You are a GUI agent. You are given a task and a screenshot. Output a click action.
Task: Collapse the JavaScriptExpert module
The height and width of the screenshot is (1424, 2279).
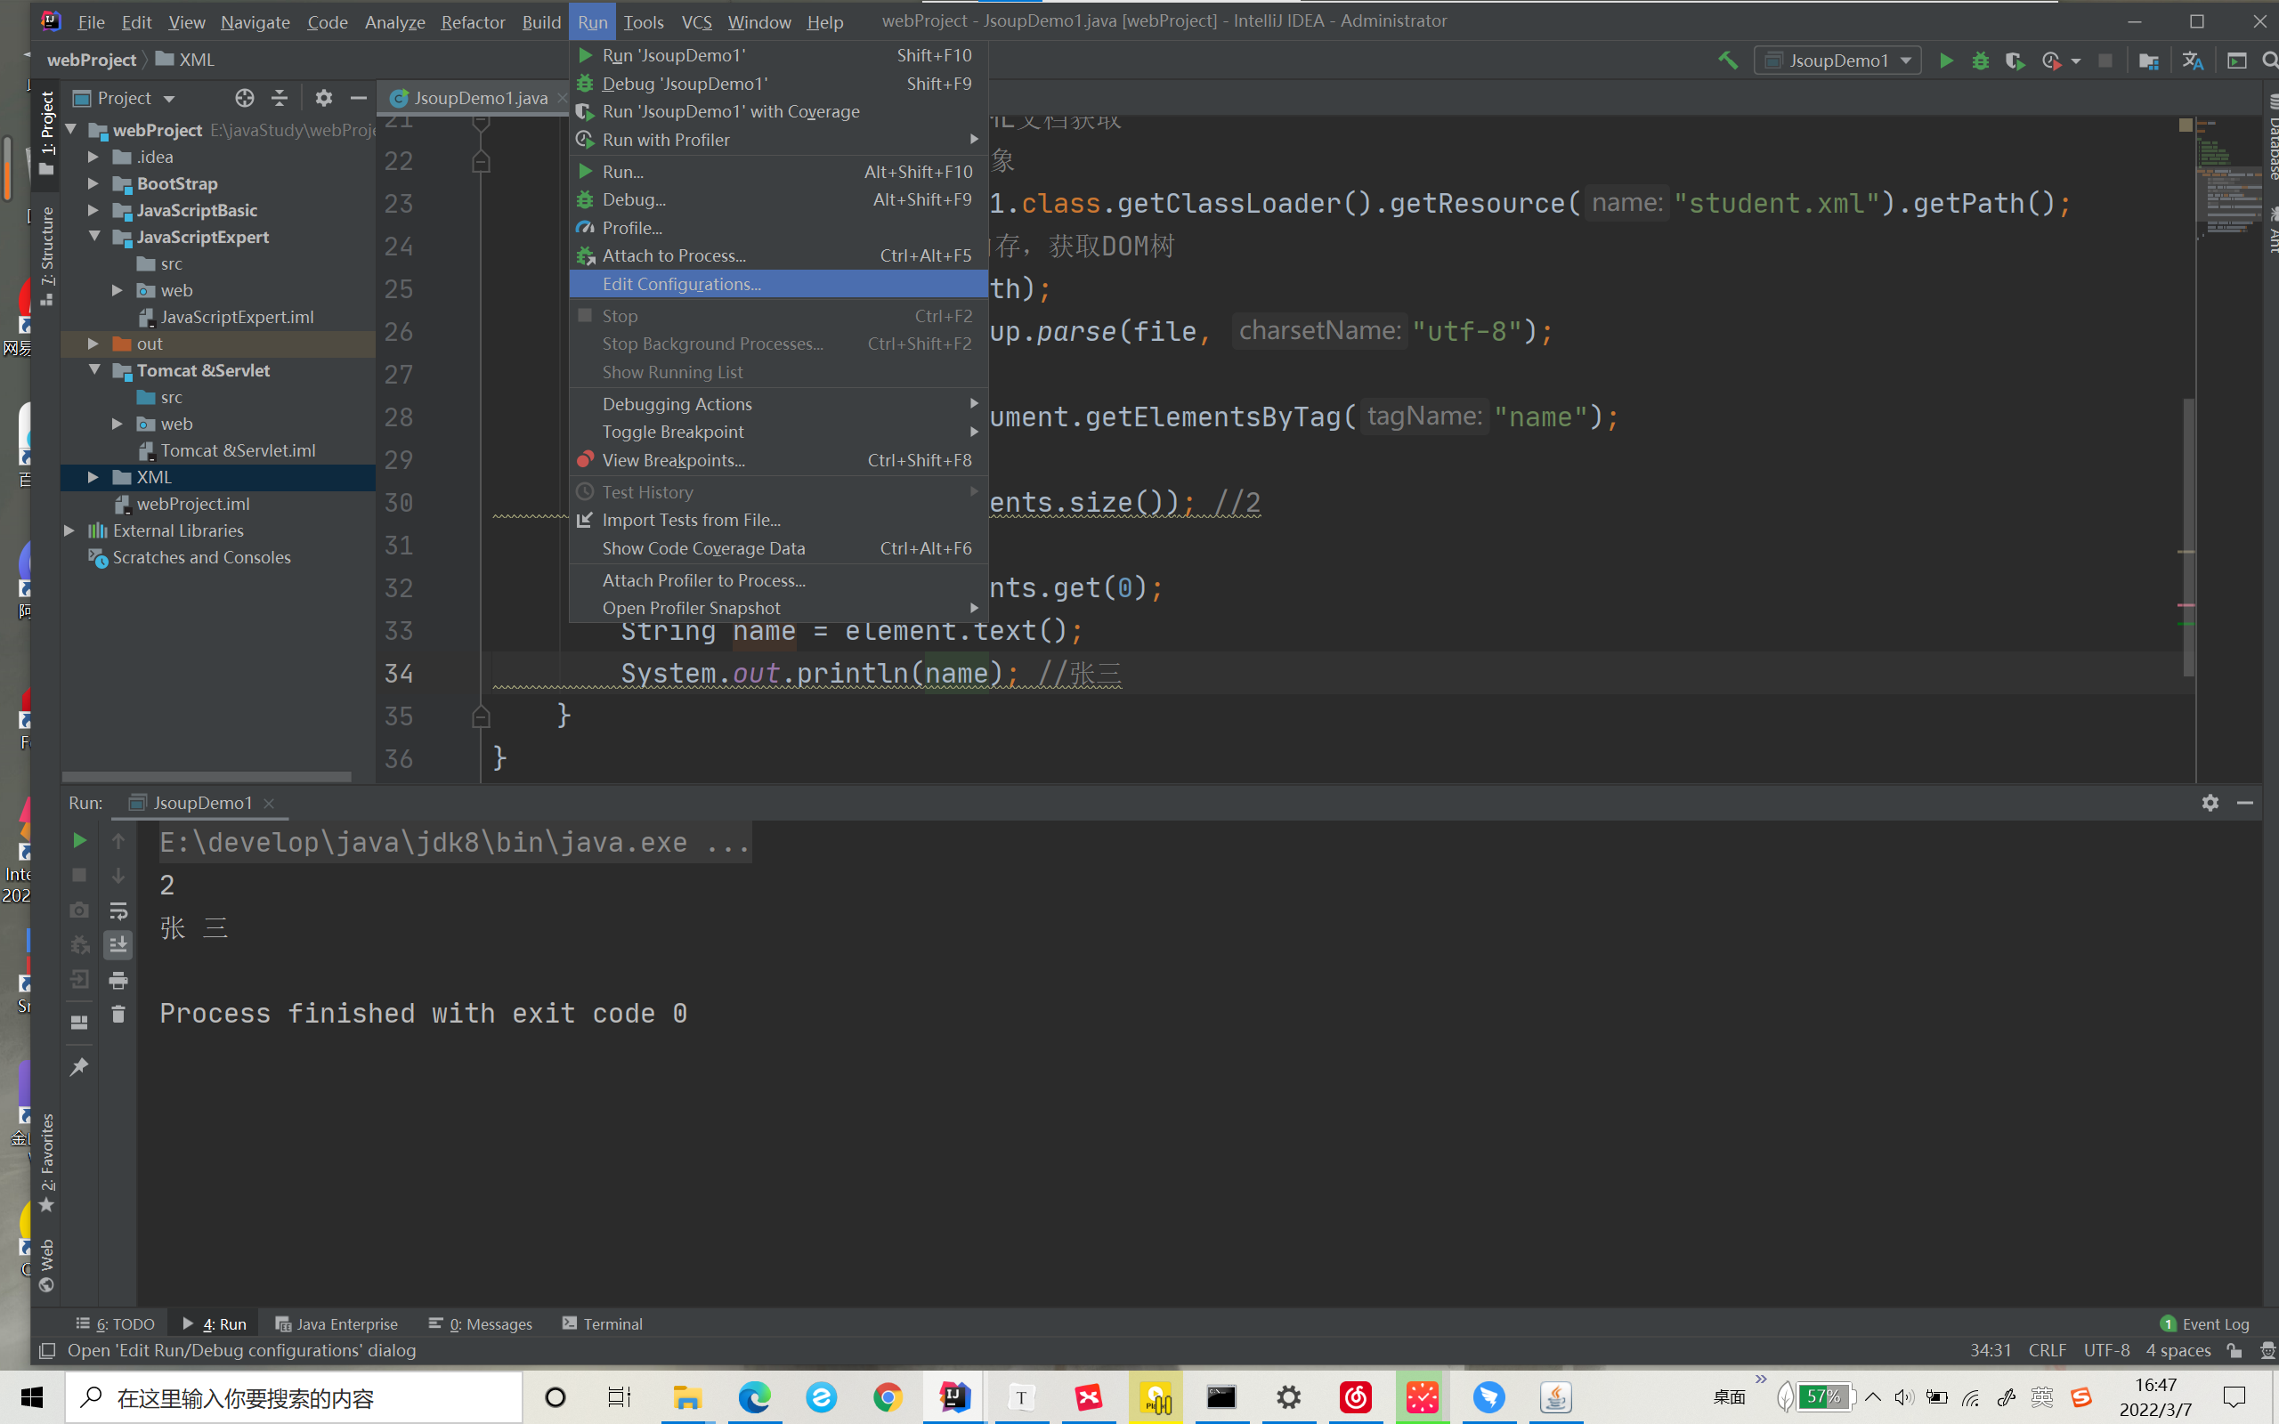tap(93, 237)
